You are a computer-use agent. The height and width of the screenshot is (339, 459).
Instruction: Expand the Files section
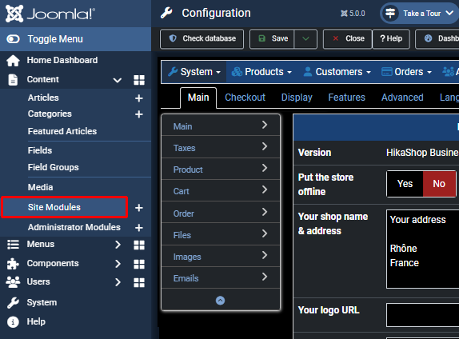click(221, 234)
